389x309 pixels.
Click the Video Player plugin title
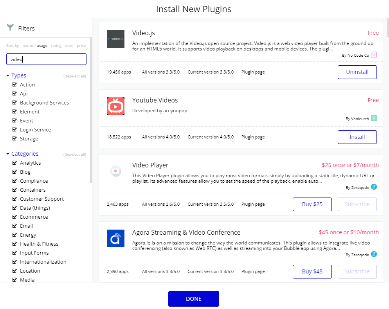150,165
